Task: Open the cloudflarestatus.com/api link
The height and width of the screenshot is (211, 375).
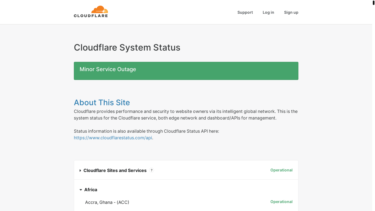Action: click(113, 138)
